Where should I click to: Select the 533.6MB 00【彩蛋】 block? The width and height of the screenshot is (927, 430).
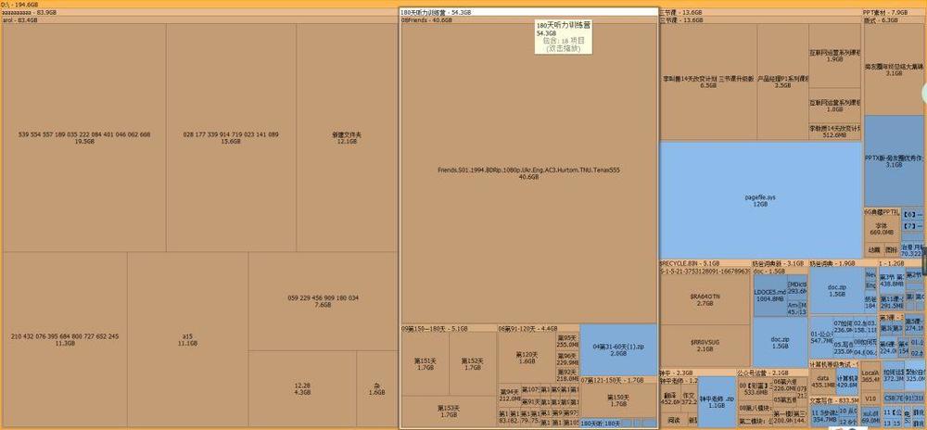tap(755, 388)
